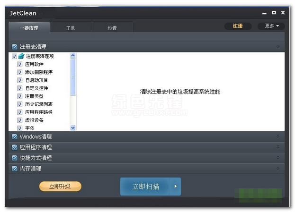Click the 注册 button
This screenshot has height=212, width=295.
238,26
